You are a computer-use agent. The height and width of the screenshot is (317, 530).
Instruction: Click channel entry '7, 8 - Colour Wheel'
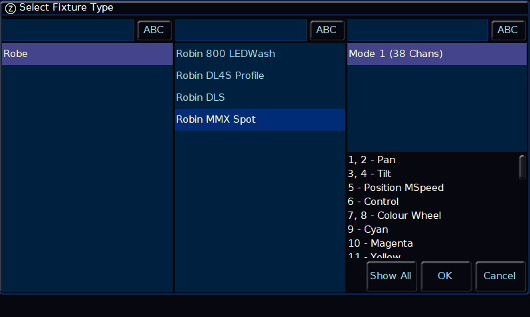pos(395,216)
